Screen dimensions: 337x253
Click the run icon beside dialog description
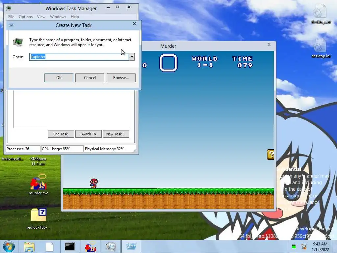click(x=18, y=42)
